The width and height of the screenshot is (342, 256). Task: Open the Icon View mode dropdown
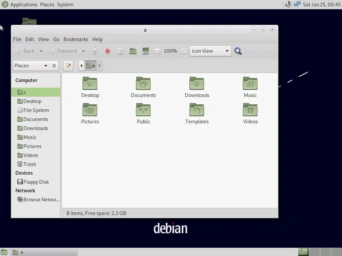210,51
